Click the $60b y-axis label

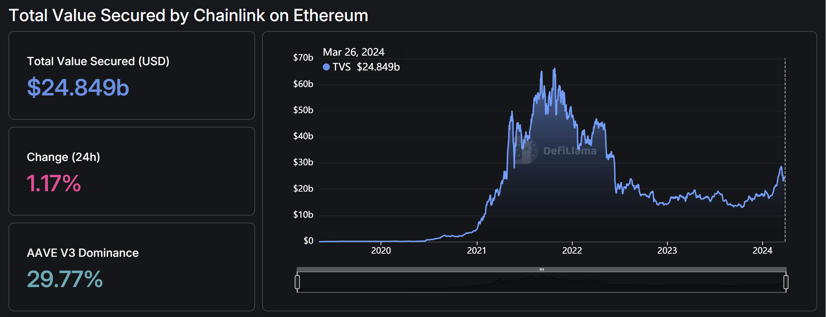[x=303, y=84]
